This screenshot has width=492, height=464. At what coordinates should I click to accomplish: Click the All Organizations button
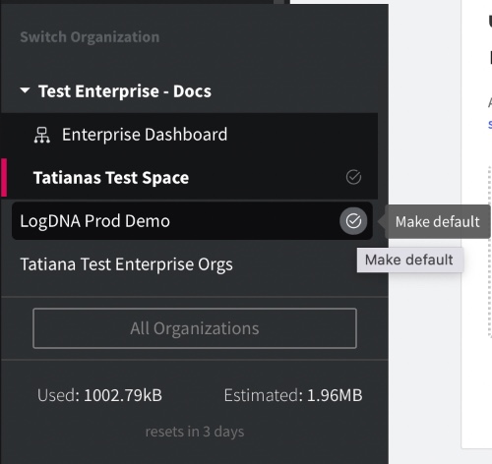[x=195, y=328]
